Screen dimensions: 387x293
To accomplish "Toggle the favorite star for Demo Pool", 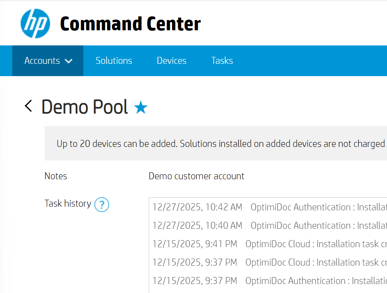I will coord(141,108).
